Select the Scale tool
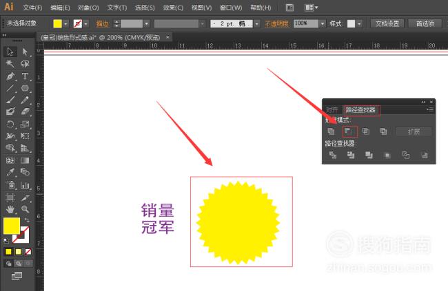Screen dimensions: 448x291 [25, 124]
